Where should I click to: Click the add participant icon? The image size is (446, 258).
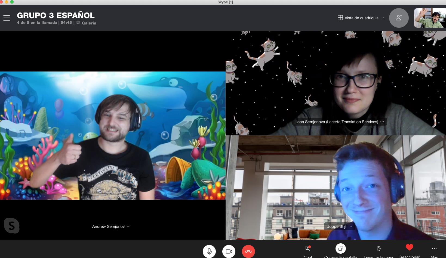point(399,18)
